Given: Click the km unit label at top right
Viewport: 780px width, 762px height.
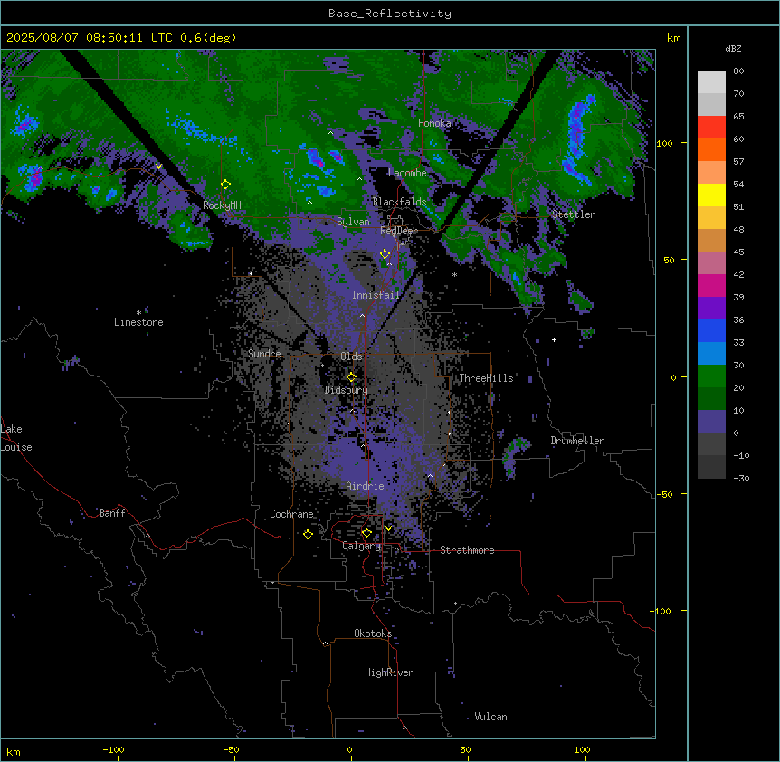Looking at the screenshot, I should pyautogui.click(x=673, y=38).
